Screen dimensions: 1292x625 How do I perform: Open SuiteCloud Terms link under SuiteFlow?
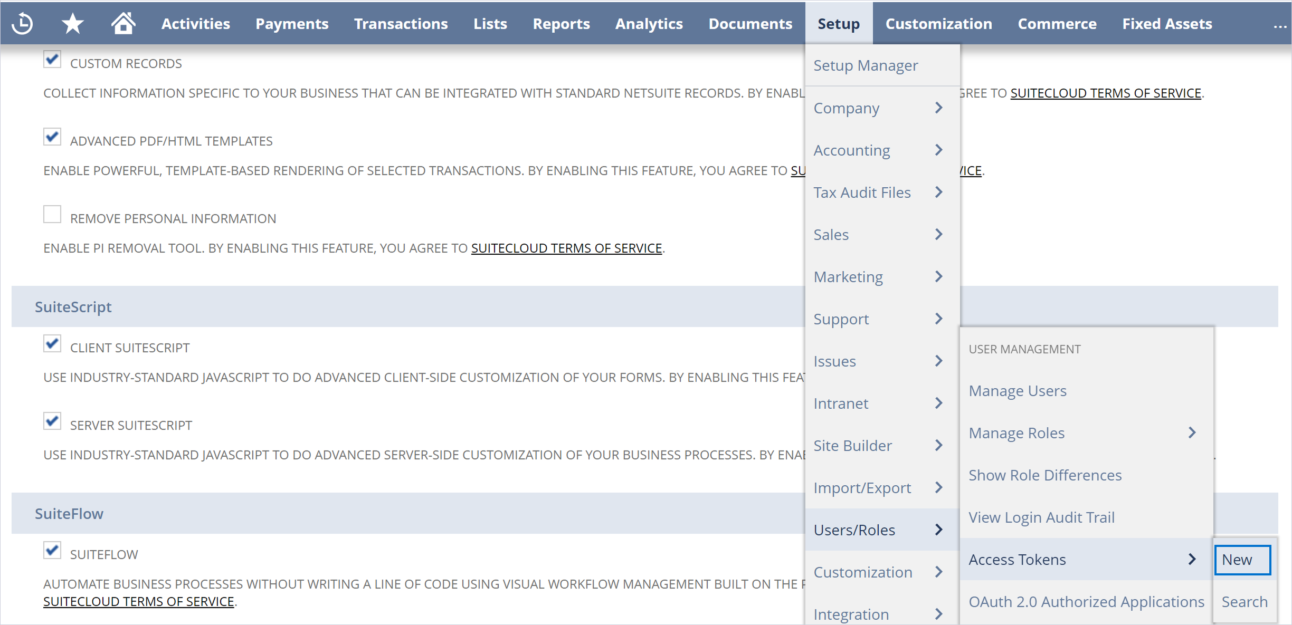click(138, 601)
